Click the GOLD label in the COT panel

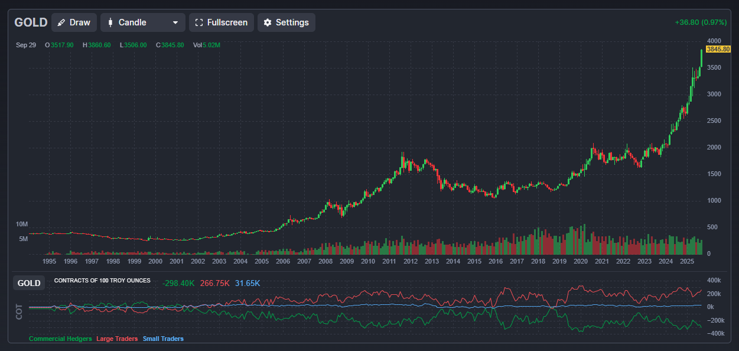[29, 283]
